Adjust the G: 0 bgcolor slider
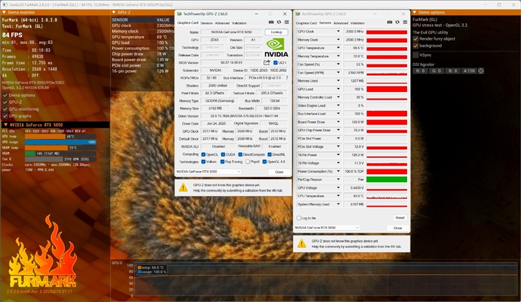Viewport: 521px width, 302px height. click(x=436, y=70)
